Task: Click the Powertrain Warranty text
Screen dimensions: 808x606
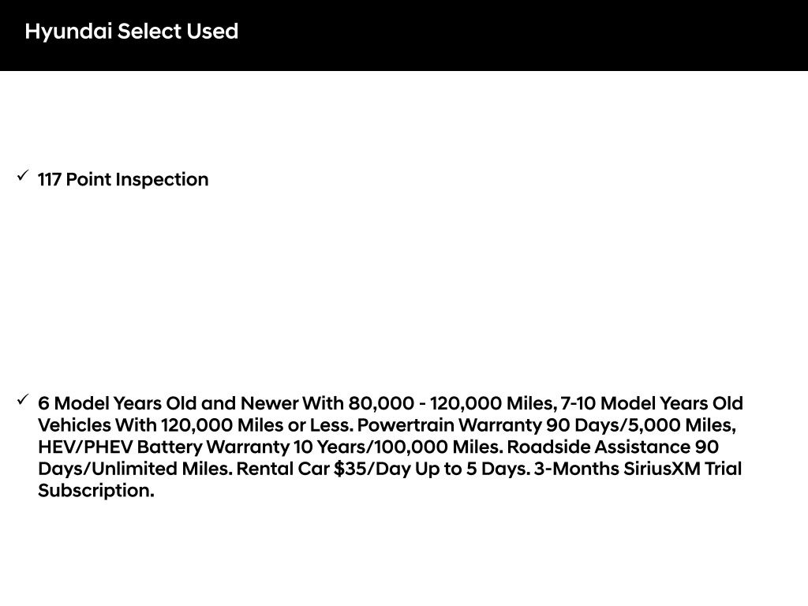Action: point(449,426)
